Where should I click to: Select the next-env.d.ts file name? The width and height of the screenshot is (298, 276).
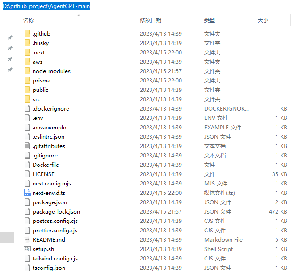49,193
